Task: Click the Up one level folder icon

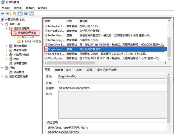Action: 14,13
